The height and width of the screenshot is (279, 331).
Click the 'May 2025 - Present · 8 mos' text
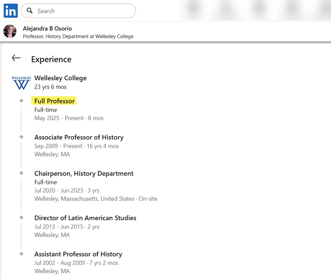coord(69,118)
